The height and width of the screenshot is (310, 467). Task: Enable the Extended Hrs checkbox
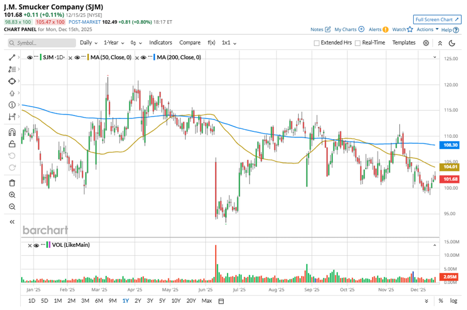316,43
